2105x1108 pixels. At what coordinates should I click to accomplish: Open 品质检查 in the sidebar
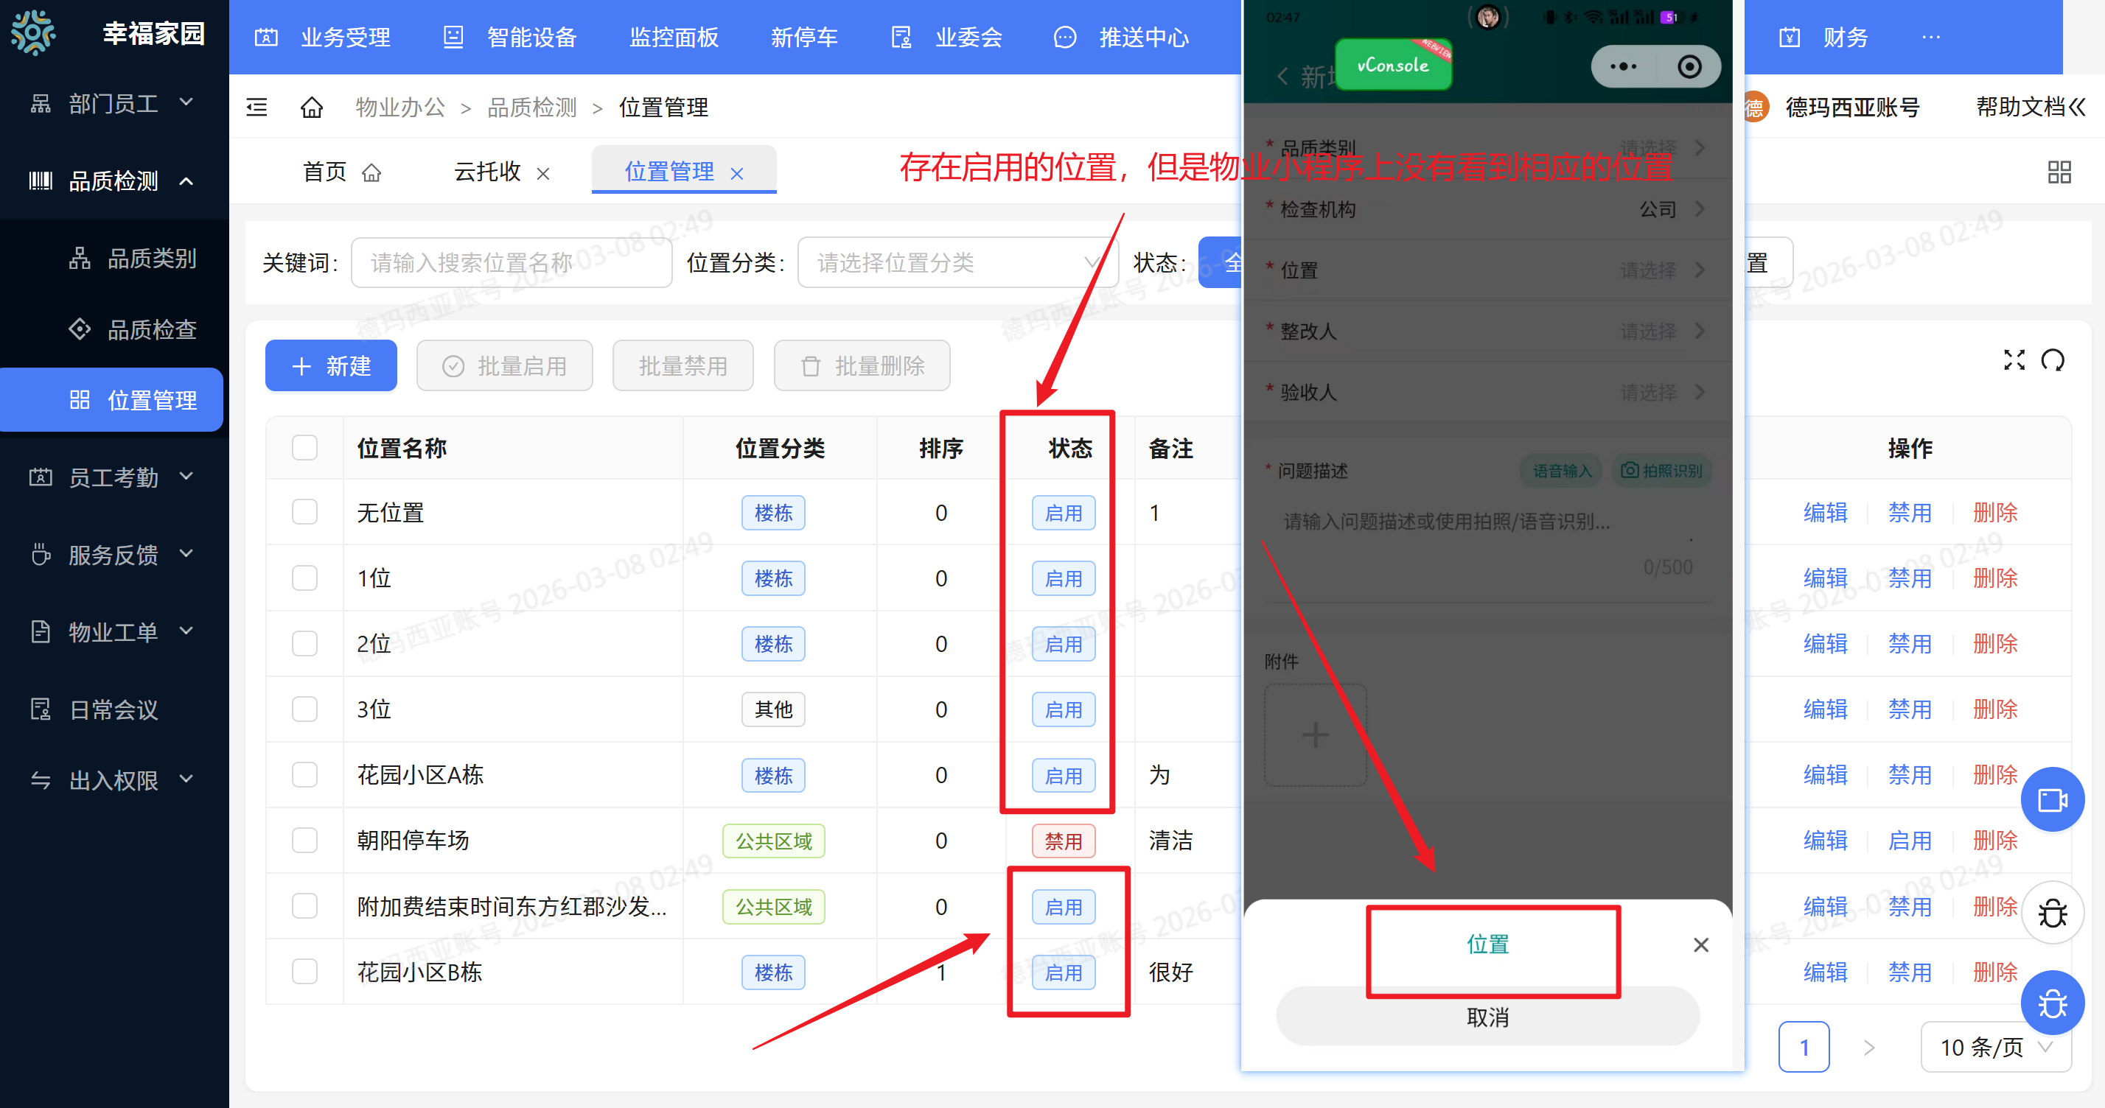(x=152, y=329)
